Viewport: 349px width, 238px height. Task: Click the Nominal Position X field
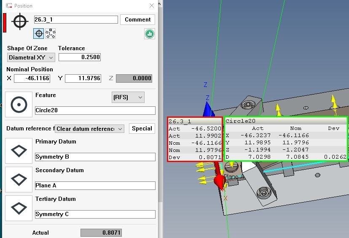[x=32, y=78]
